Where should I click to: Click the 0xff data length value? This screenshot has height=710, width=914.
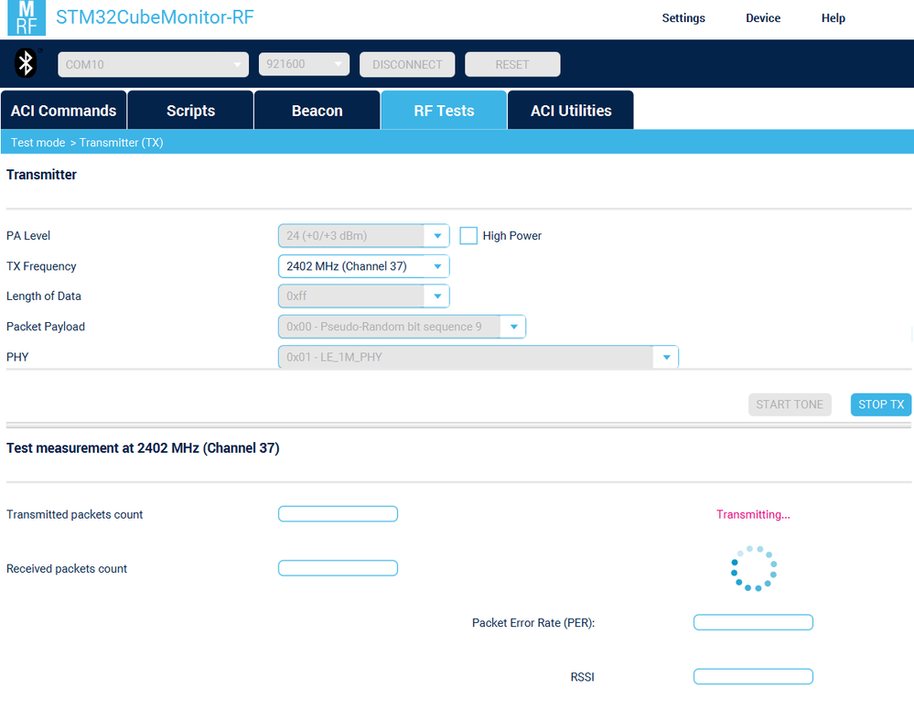pyautogui.click(x=296, y=296)
